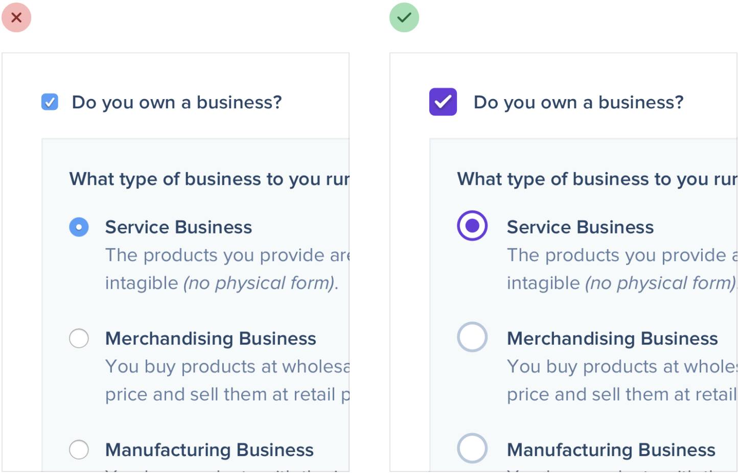Click "Do you own a business?" beside blue checkbox
The height and width of the screenshot is (473, 738).
point(177,103)
